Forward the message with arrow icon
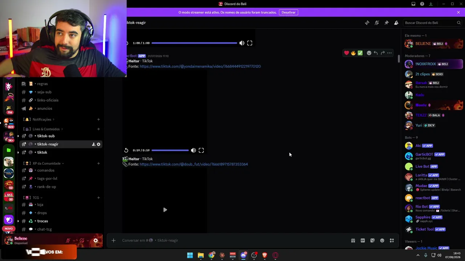The image size is (465, 261). tap(383, 53)
